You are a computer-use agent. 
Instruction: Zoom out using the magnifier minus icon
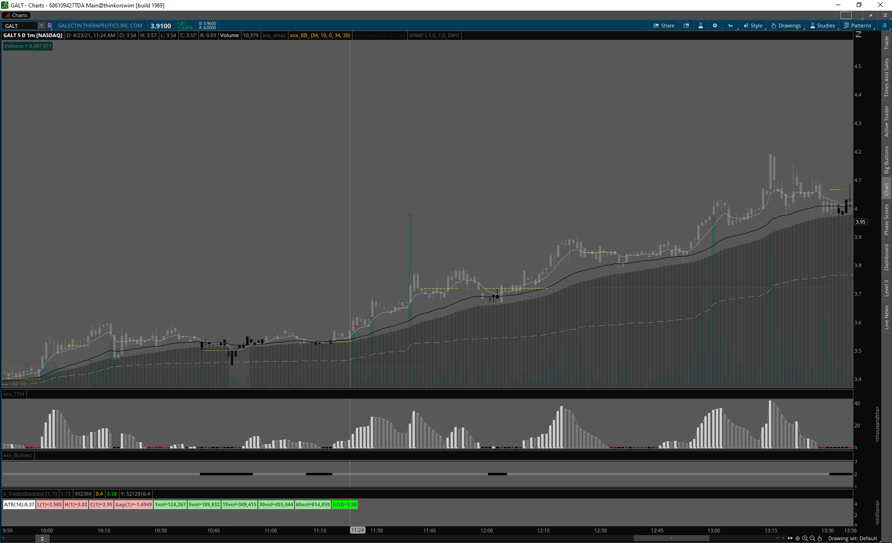coord(813,538)
